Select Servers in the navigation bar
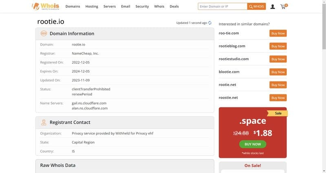326x173 pixels. [x=110, y=7]
